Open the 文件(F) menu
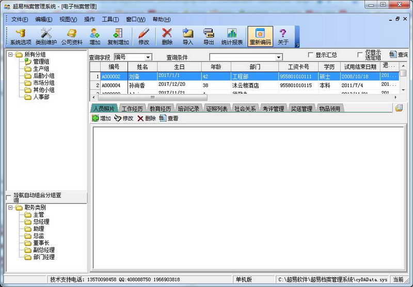Viewport: 413px width, 287px height. coord(20,19)
